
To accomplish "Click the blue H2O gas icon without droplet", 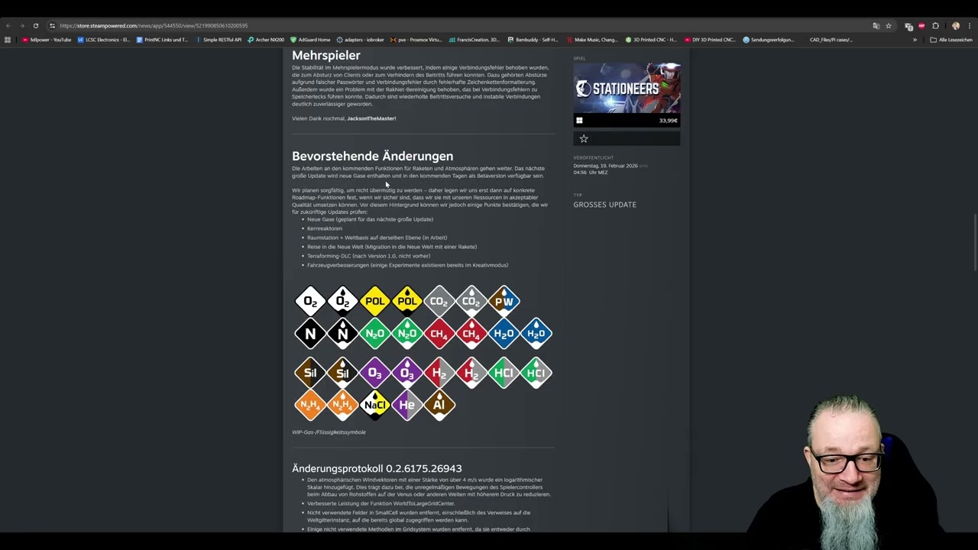I will coord(504,333).
